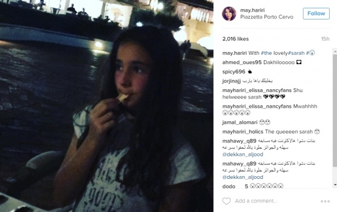Open the may.hariri username in header
337x212 pixels.
click(x=252, y=10)
